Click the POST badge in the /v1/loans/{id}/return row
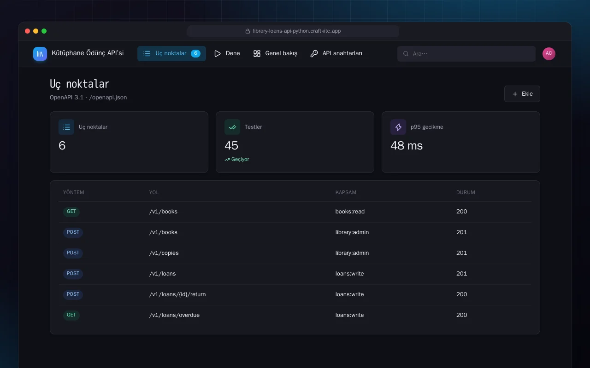Screen dimensions: 590x368 click(x=73, y=294)
